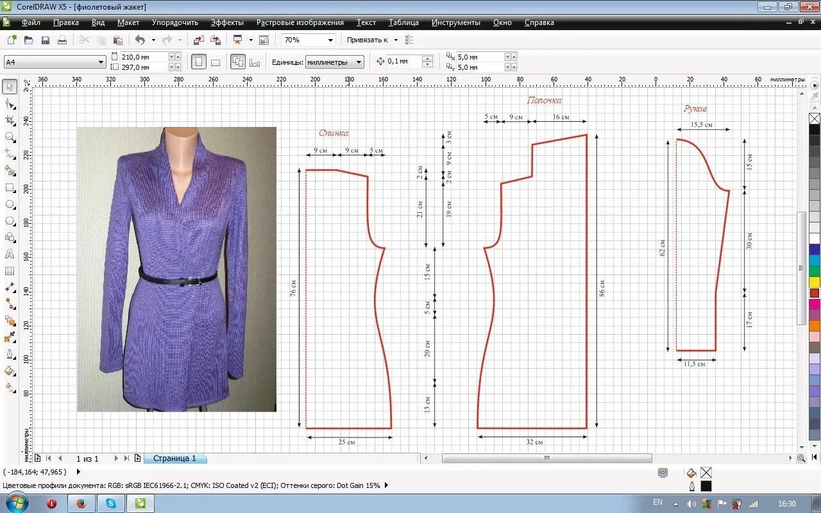The image size is (821, 513).
Task: Click the Import icon
Action: click(x=199, y=40)
